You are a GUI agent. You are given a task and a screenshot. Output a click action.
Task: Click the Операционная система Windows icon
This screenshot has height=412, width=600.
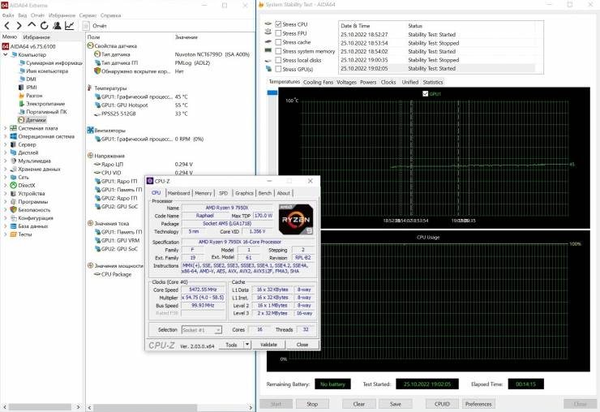click(14, 136)
